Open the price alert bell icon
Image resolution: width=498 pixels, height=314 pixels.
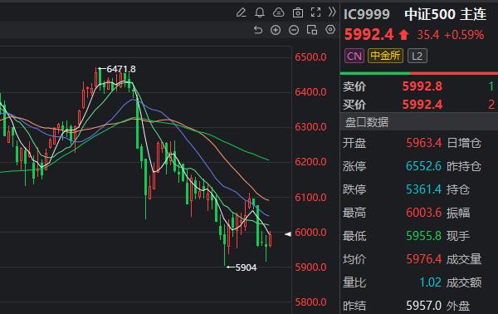coord(260,12)
